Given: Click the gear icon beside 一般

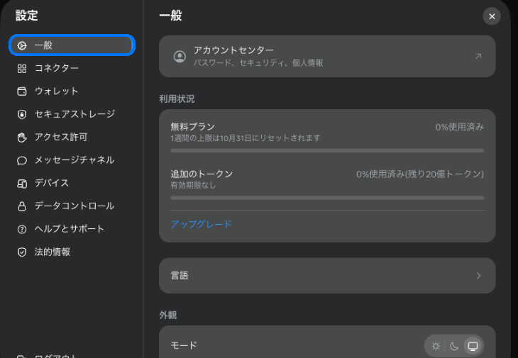Looking at the screenshot, I should pyautogui.click(x=22, y=45).
